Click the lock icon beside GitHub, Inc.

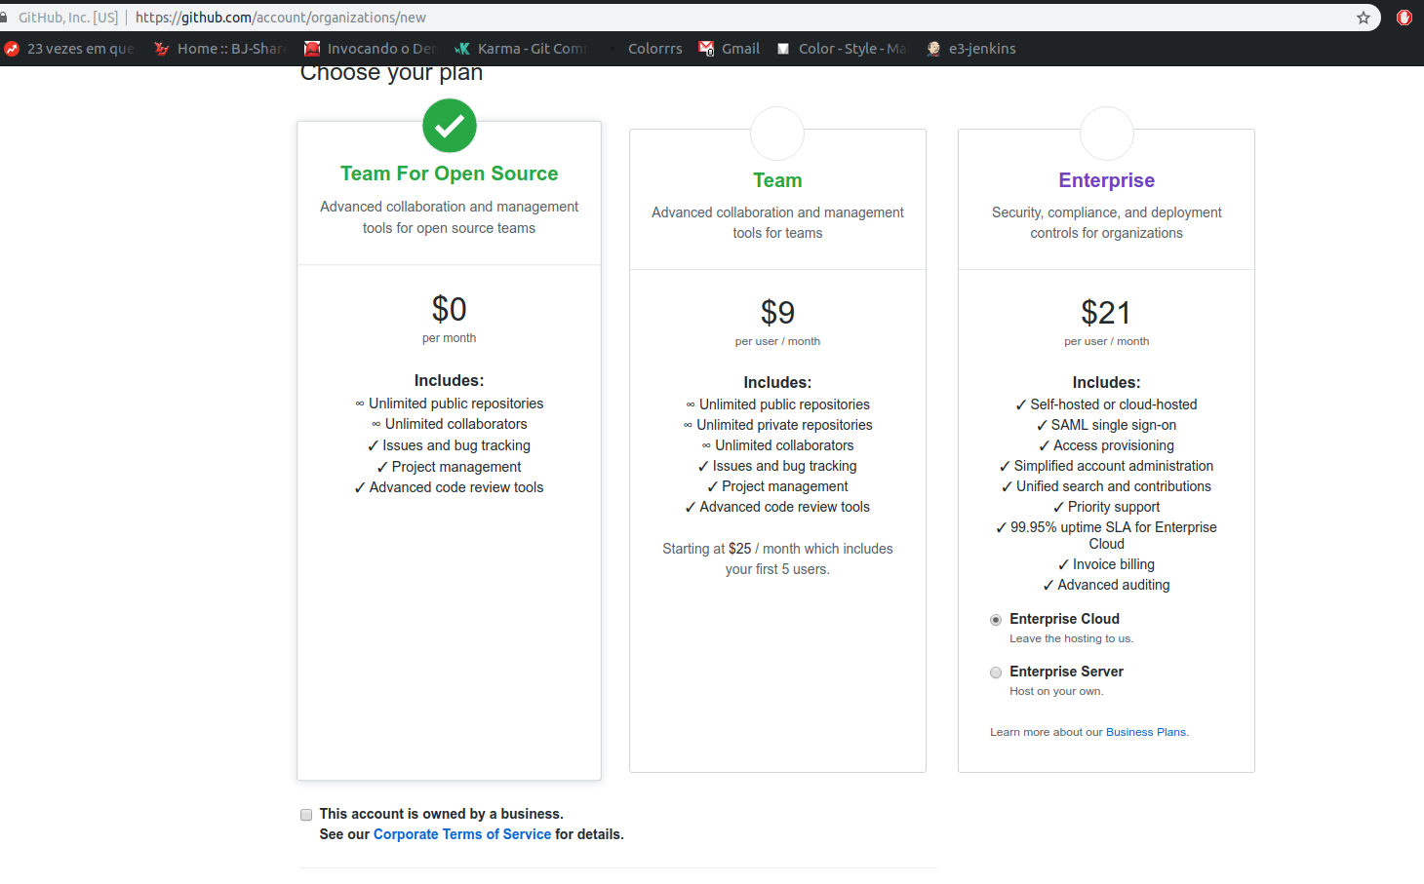[4, 18]
